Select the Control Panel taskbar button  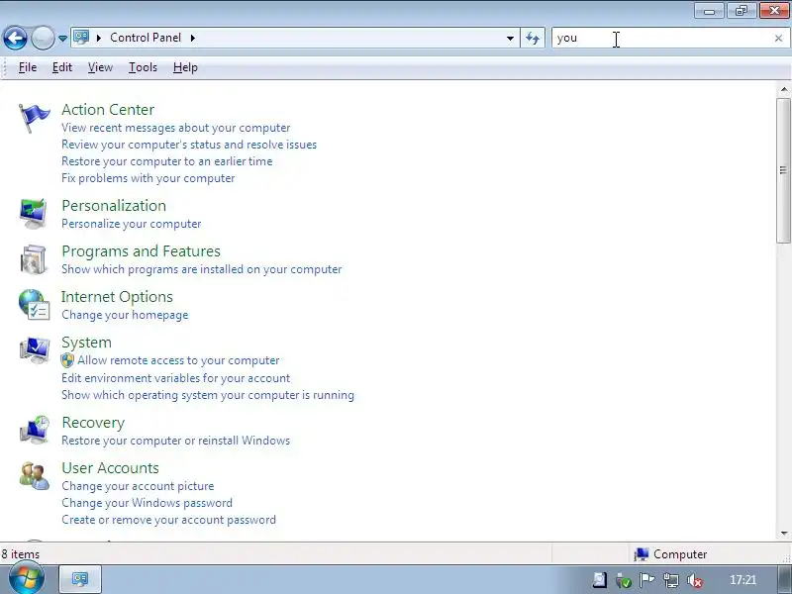[80, 579]
